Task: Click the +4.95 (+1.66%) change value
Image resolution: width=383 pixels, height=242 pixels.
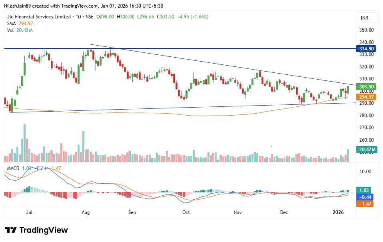Action: pyautogui.click(x=193, y=17)
